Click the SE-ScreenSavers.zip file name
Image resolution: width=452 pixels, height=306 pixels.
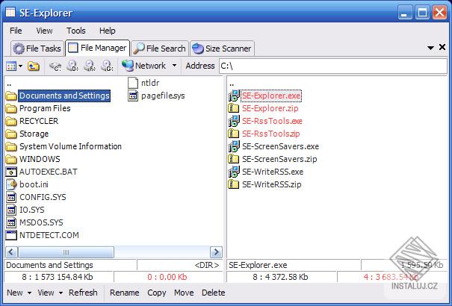[279, 159]
